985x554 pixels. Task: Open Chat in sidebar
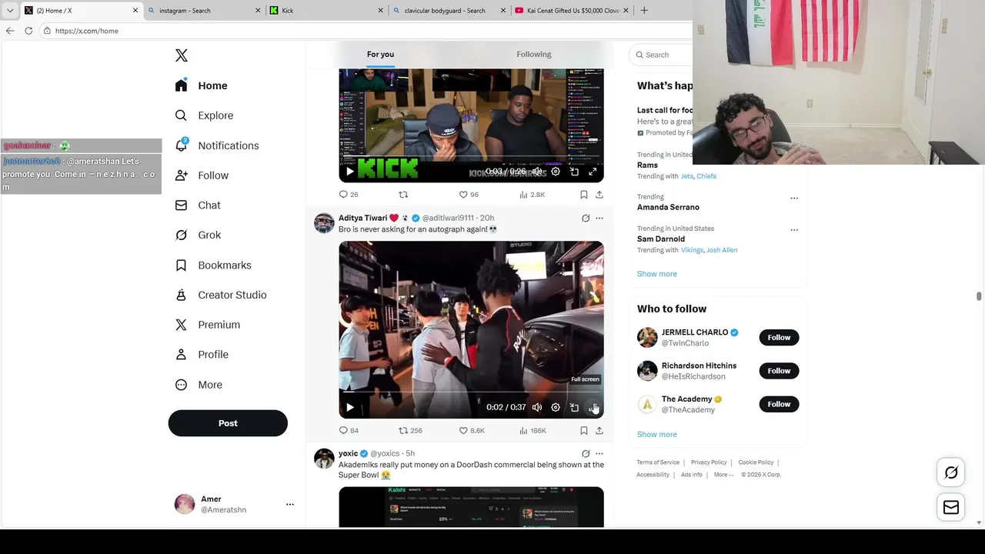pyautogui.click(x=199, y=205)
